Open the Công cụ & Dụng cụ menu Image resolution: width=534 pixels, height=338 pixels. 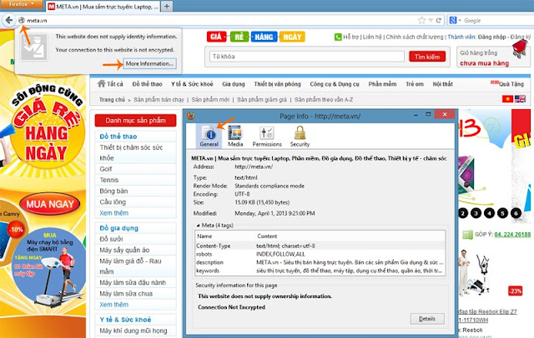click(335, 84)
